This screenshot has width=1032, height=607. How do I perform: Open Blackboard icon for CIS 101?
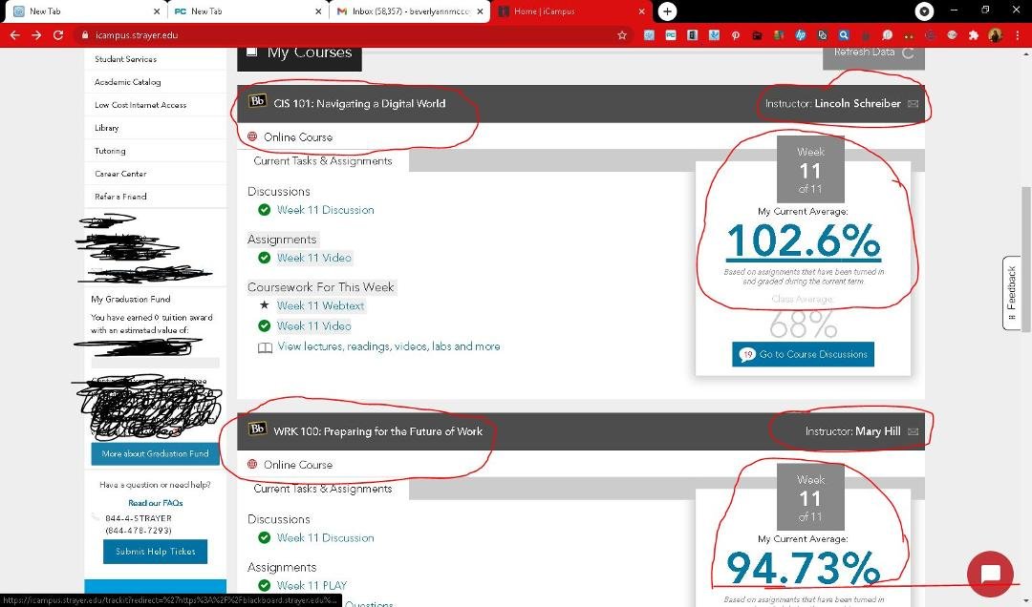tap(257, 101)
